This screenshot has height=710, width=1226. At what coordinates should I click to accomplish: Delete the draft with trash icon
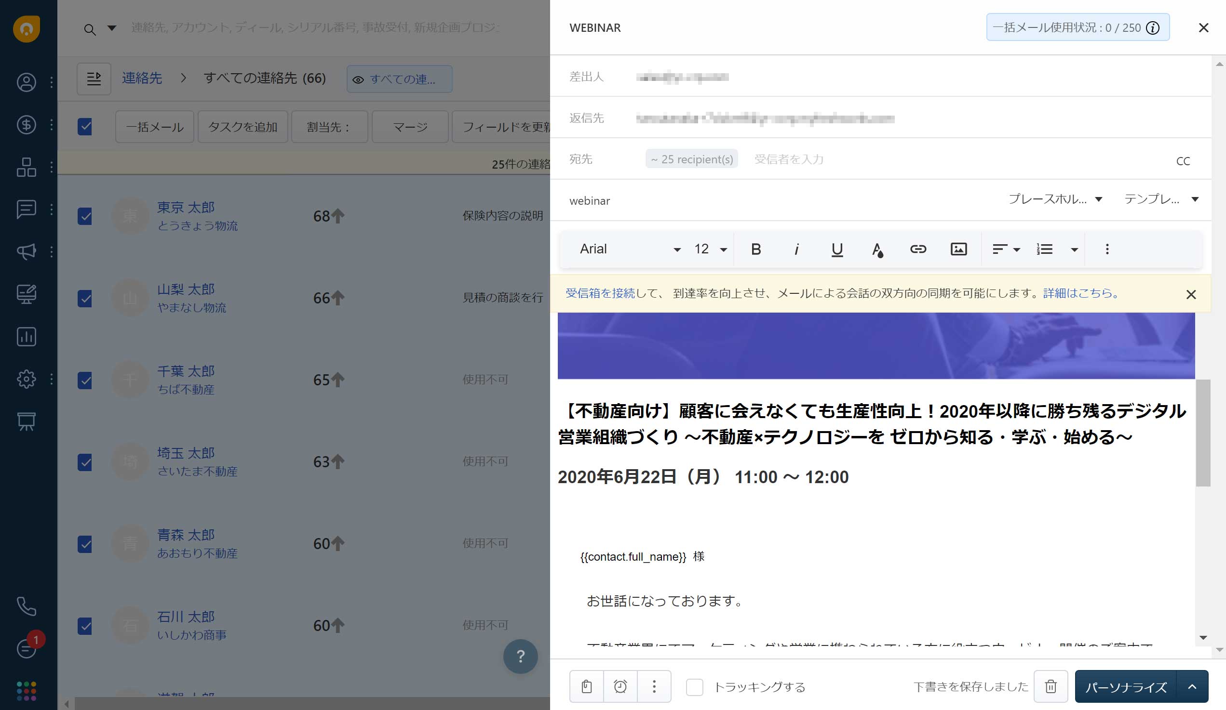[1051, 686]
